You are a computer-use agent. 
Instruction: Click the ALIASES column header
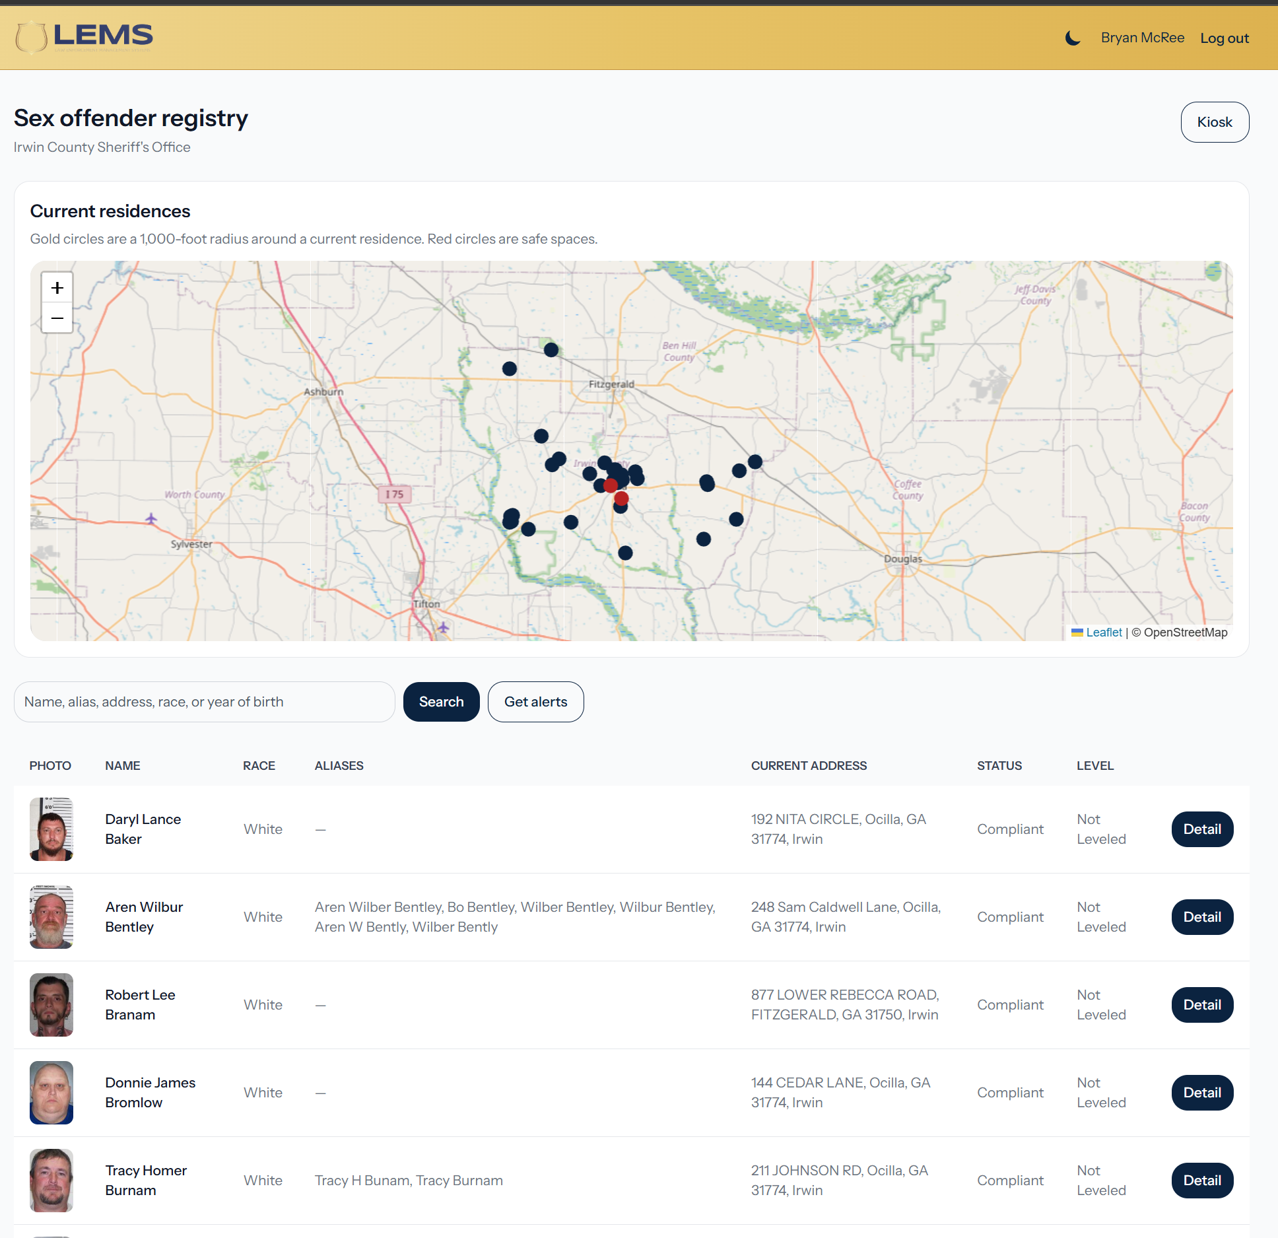[339, 766]
